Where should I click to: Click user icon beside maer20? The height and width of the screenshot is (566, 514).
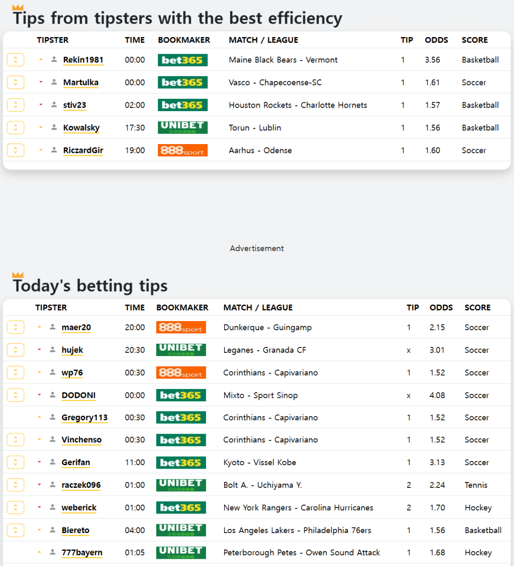(x=52, y=327)
